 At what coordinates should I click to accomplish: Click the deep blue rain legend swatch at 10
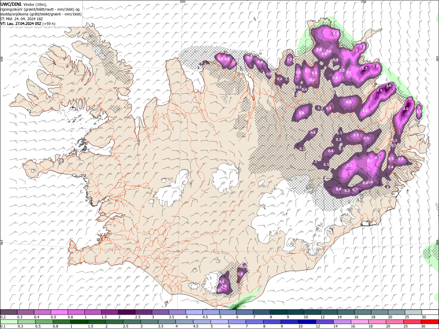307,322
